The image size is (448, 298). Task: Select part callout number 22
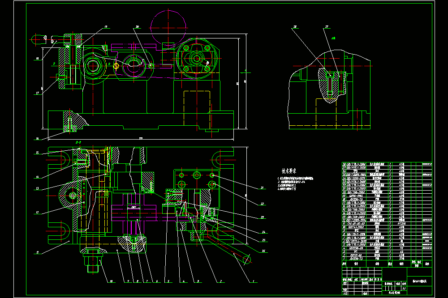click(262, 204)
